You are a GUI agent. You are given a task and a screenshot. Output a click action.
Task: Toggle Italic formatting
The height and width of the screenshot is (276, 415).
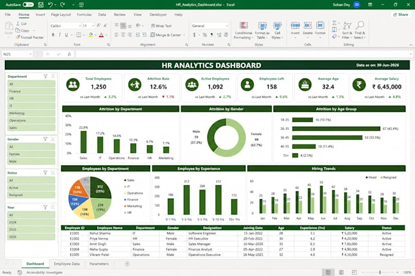tap(60, 35)
